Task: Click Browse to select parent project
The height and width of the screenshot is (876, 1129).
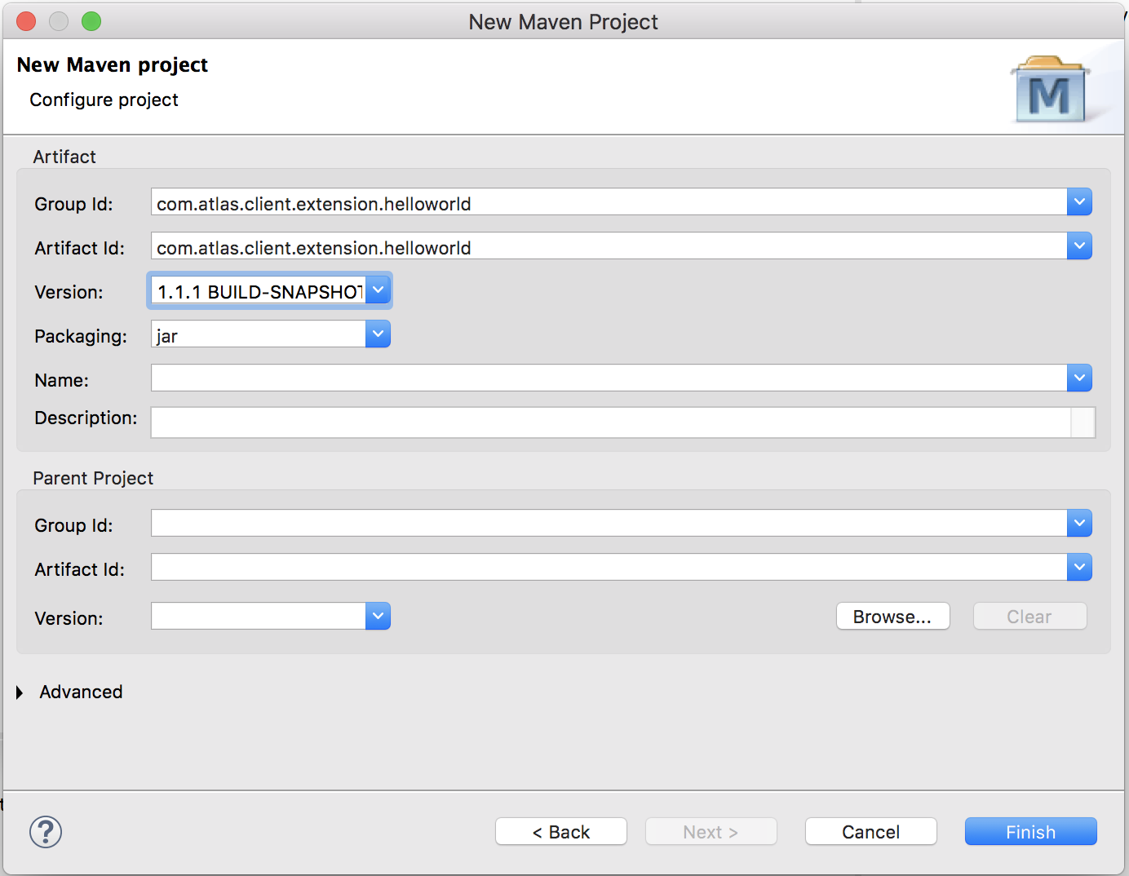Action: [x=892, y=617]
